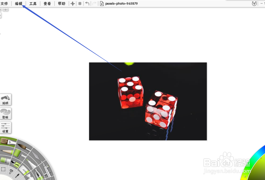The width and height of the screenshot is (265, 180).
Task: Open the 型板 stencils panel
Action: 6,114
